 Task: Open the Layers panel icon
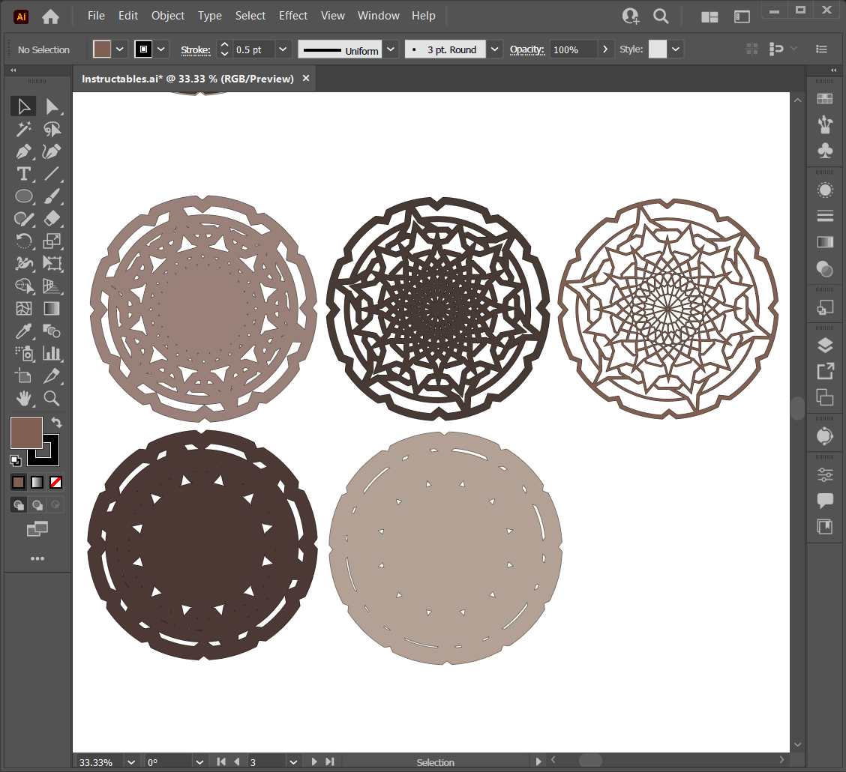tap(825, 345)
